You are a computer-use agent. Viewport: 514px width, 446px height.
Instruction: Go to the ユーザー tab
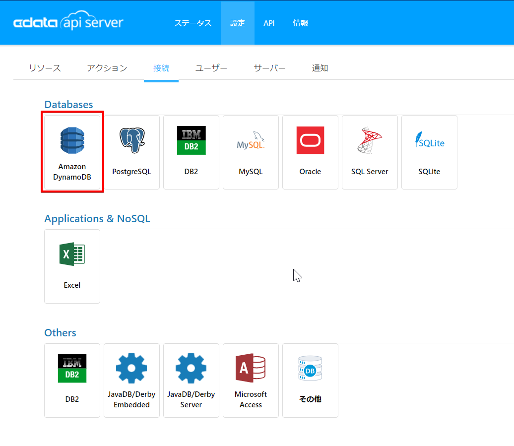pyautogui.click(x=211, y=68)
